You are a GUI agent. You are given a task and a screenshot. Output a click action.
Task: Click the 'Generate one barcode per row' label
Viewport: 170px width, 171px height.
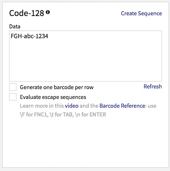(57, 87)
